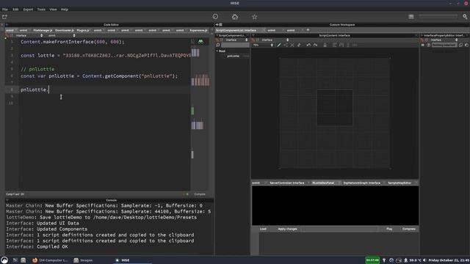Image resolution: width=470 pixels, height=264 pixels.
Task: Click the component search input field
Action: [x=235, y=45]
